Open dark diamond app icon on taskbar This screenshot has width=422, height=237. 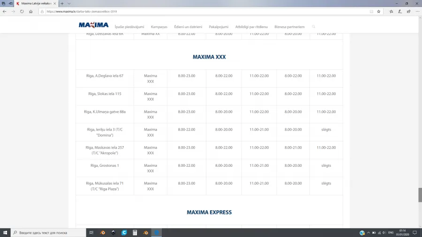113,233
